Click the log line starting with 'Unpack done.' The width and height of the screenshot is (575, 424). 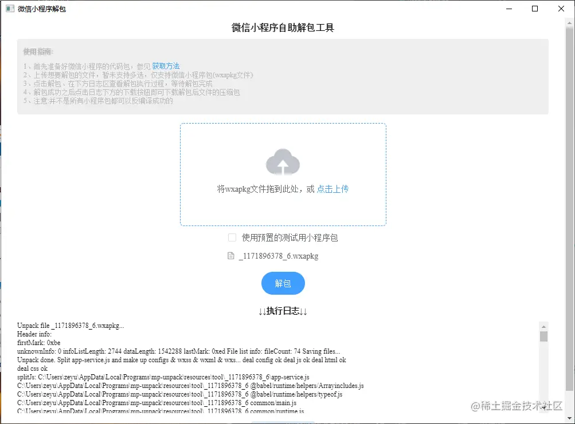click(182, 360)
